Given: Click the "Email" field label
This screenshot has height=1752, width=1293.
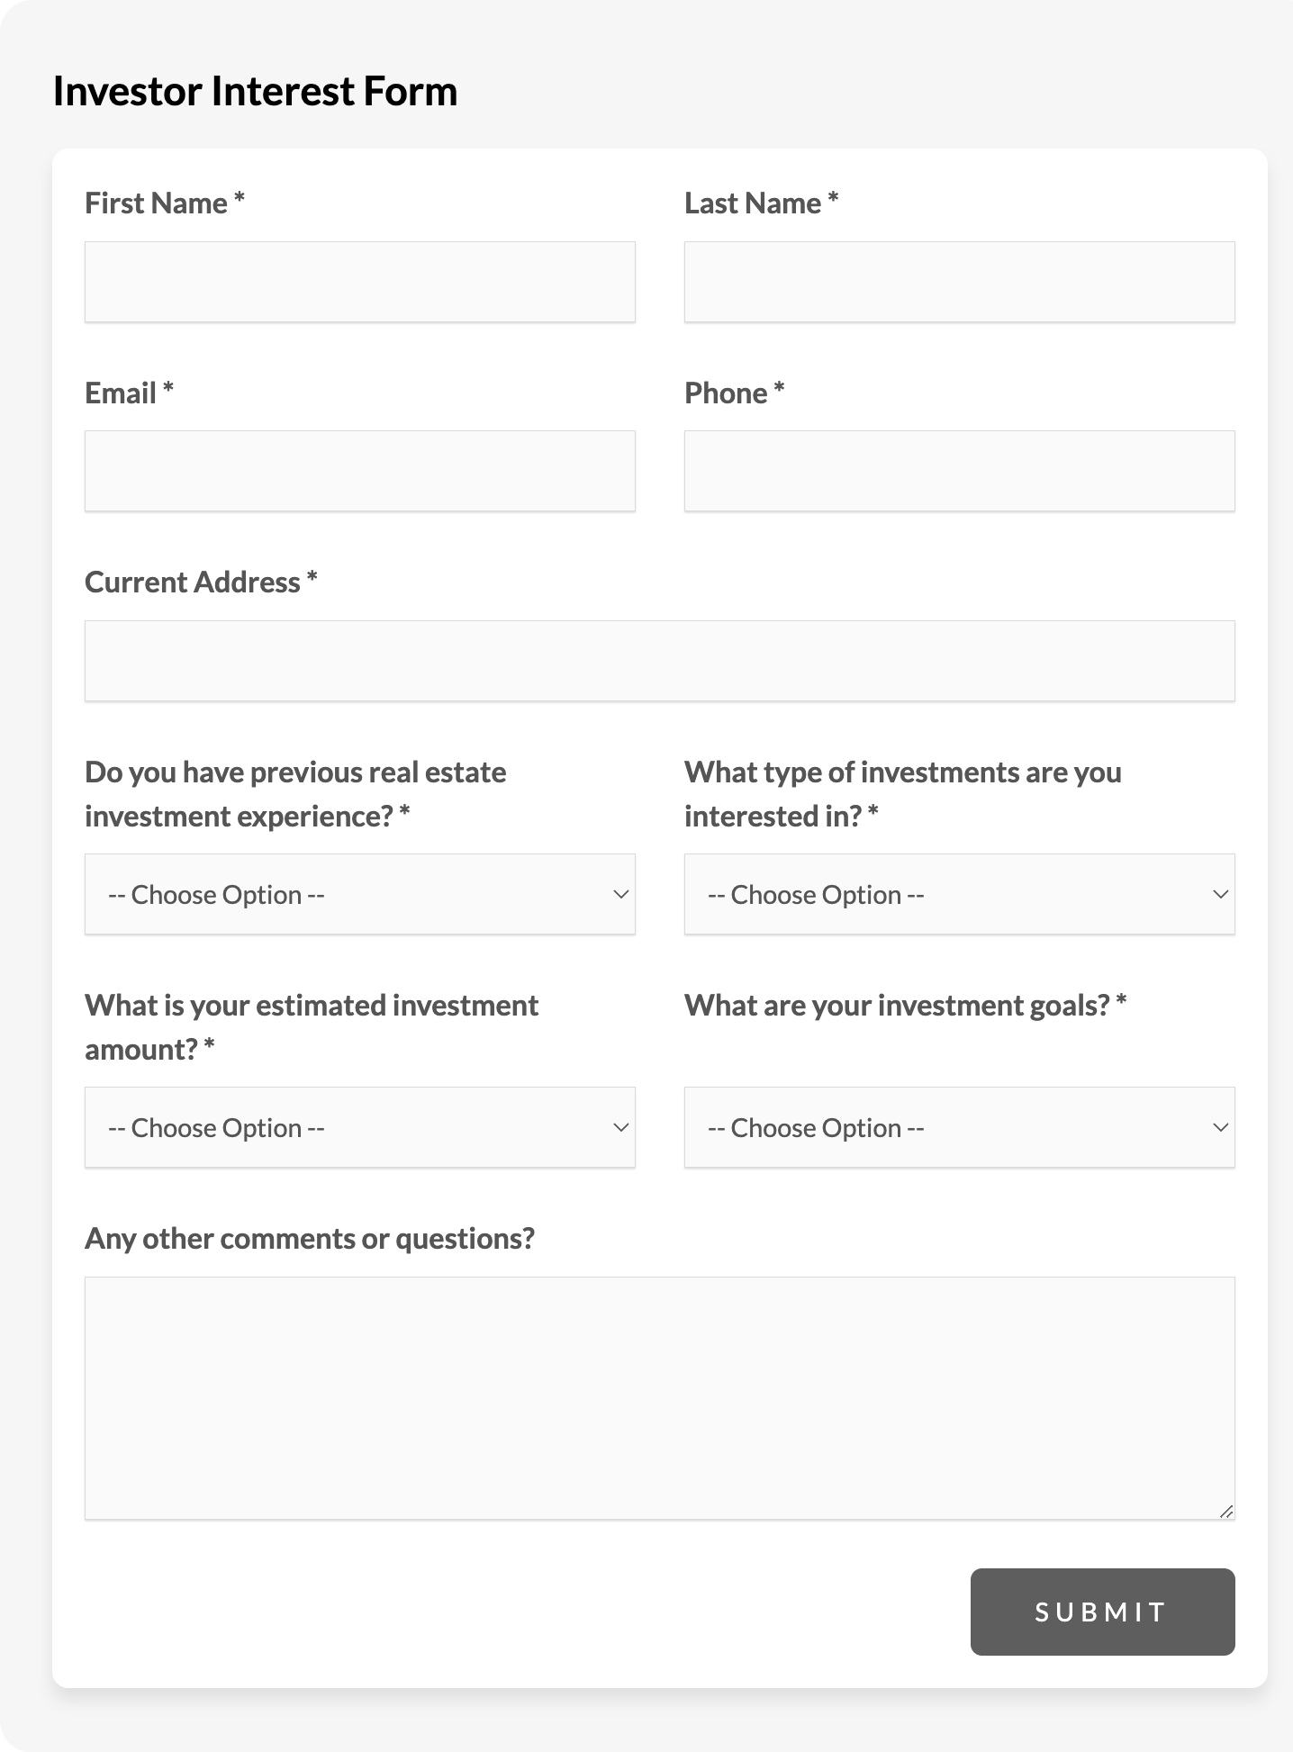Looking at the screenshot, I should 121,393.
